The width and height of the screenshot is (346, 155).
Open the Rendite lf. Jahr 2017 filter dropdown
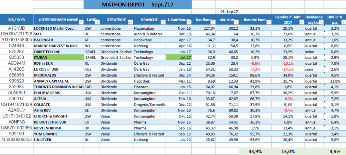point(301,22)
